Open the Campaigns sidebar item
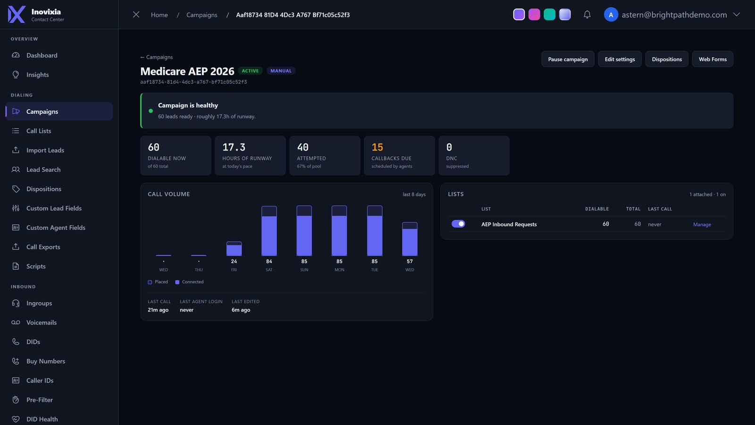 tap(59, 111)
